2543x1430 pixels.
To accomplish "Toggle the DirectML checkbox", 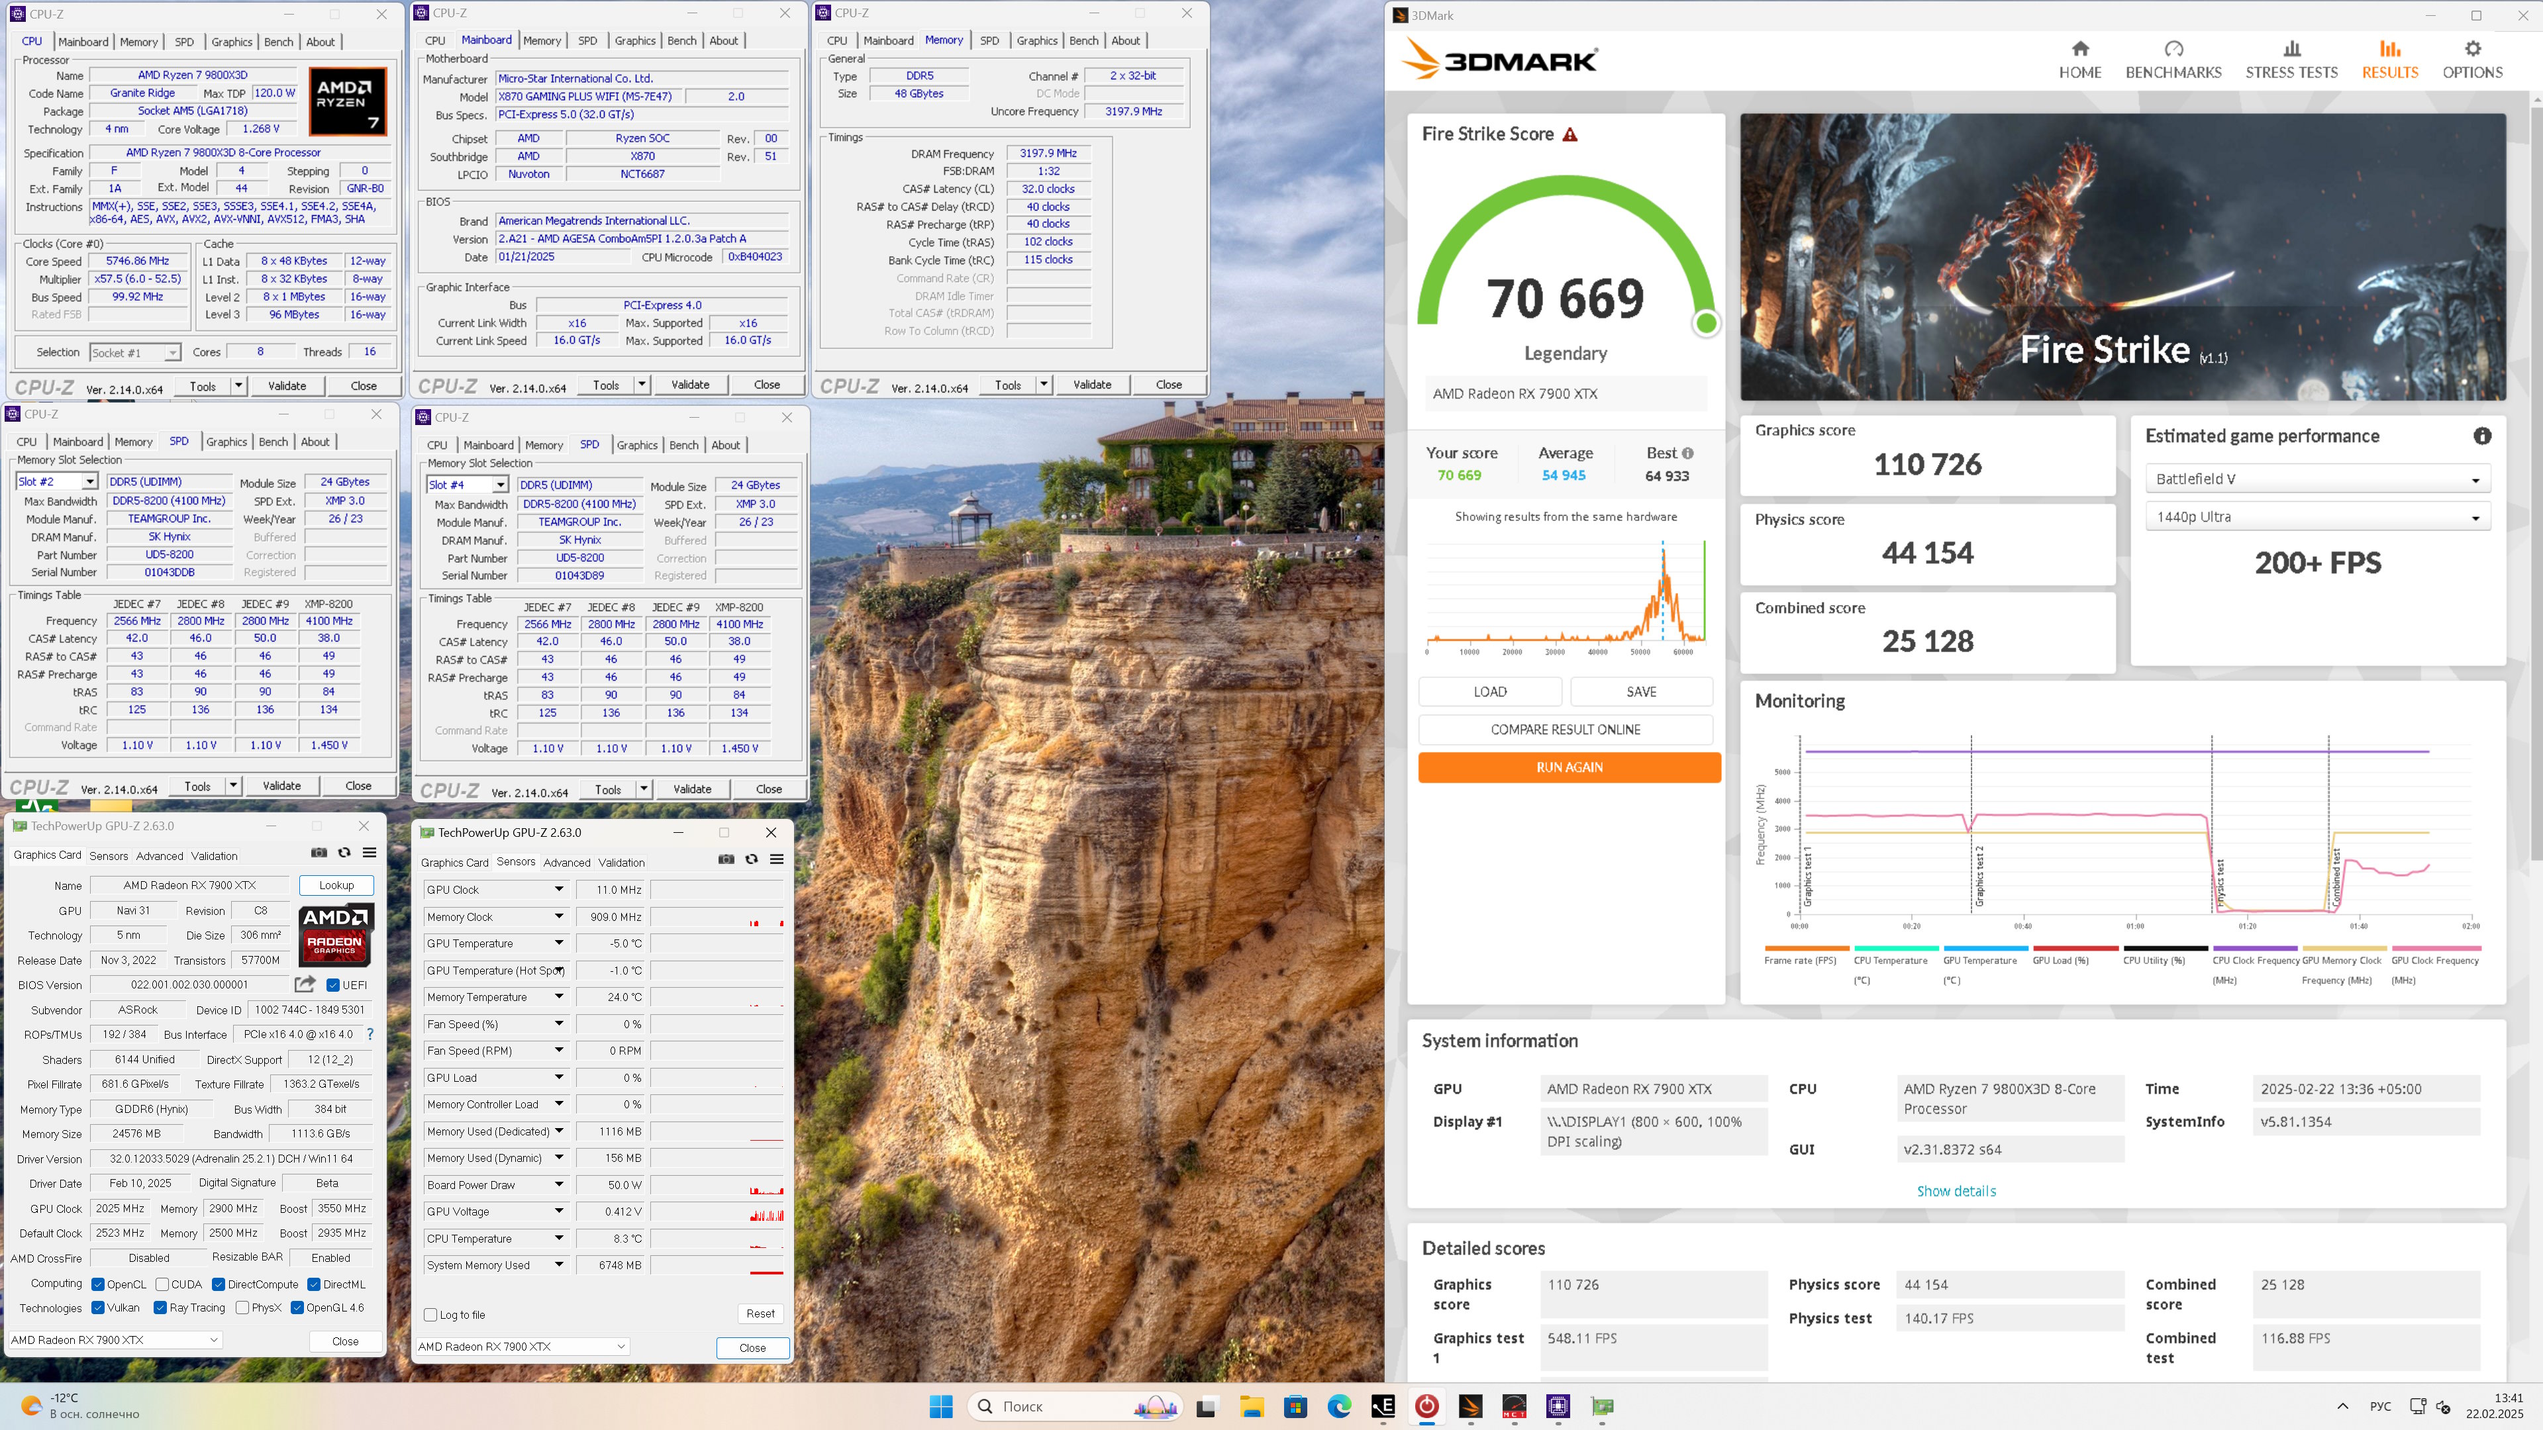I will [x=313, y=1284].
